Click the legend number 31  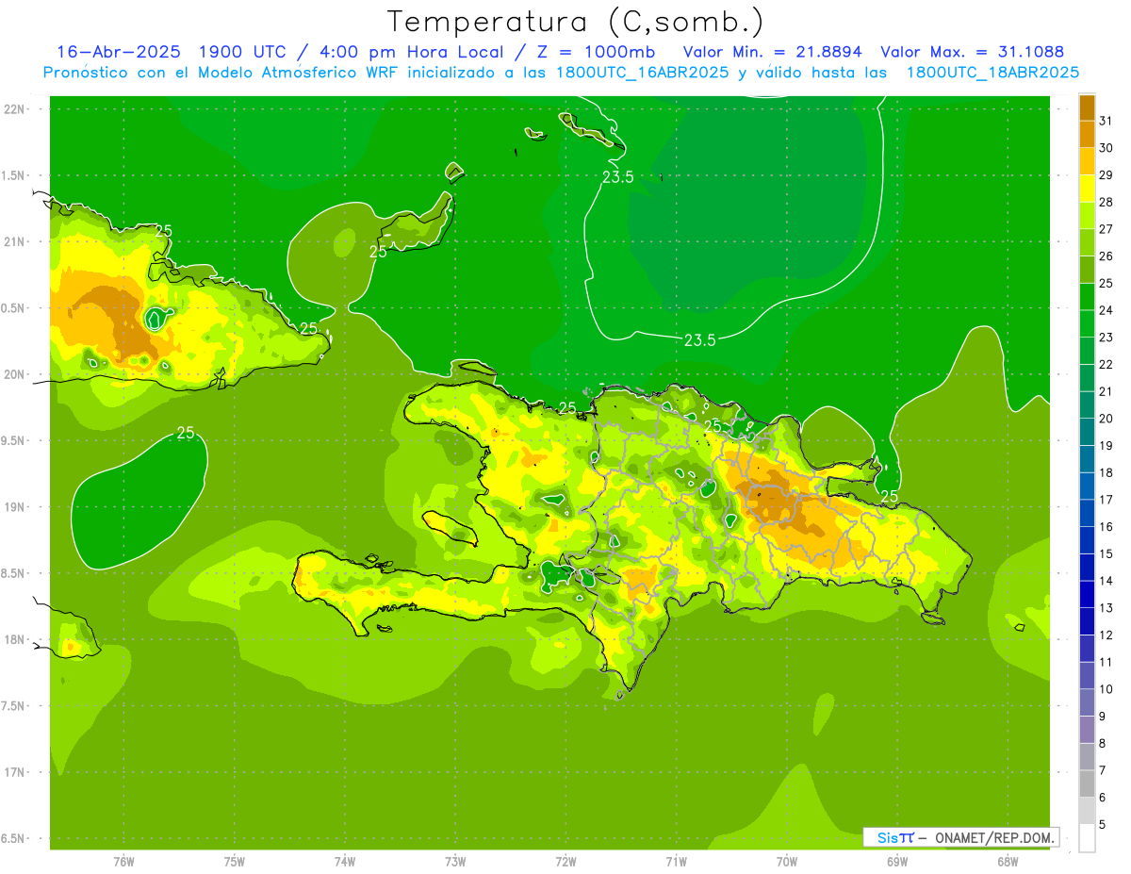1106,121
